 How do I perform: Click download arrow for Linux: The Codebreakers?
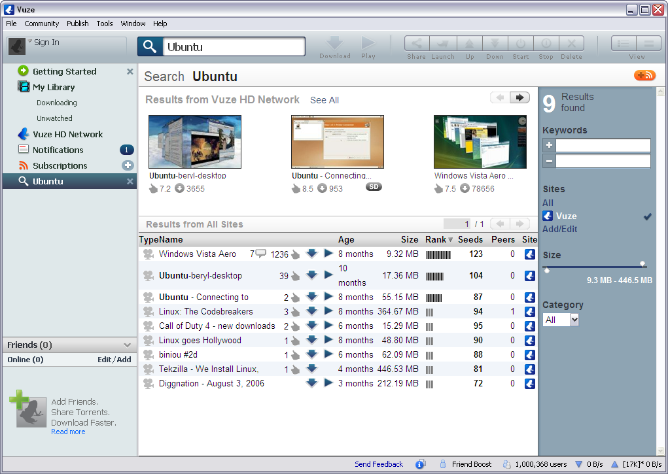click(312, 311)
